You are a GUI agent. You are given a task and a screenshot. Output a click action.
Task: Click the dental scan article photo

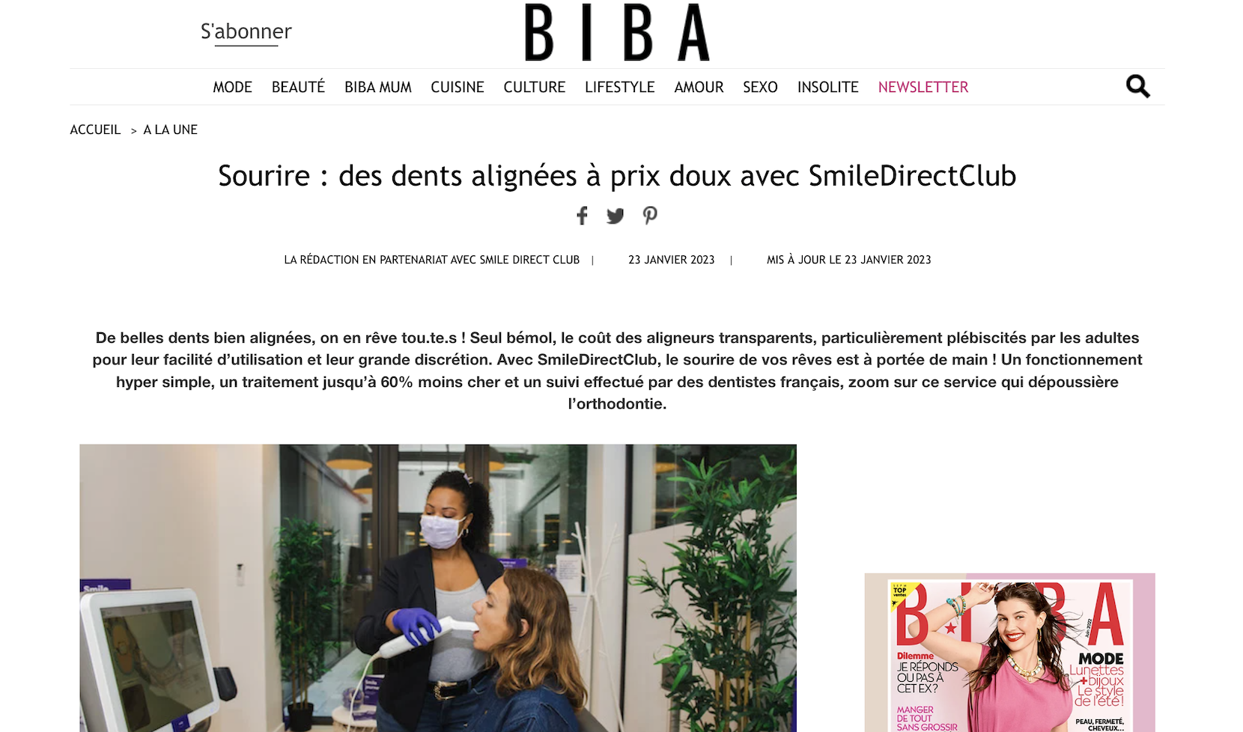click(438, 588)
